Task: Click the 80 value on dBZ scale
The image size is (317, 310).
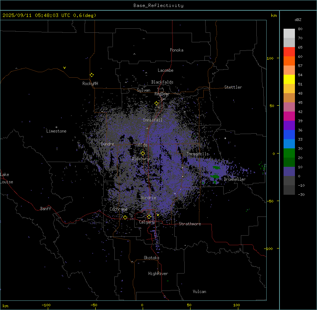Action: [x=300, y=29]
